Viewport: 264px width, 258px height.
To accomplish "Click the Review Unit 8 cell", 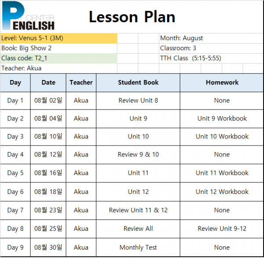I will (x=138, y=101).
